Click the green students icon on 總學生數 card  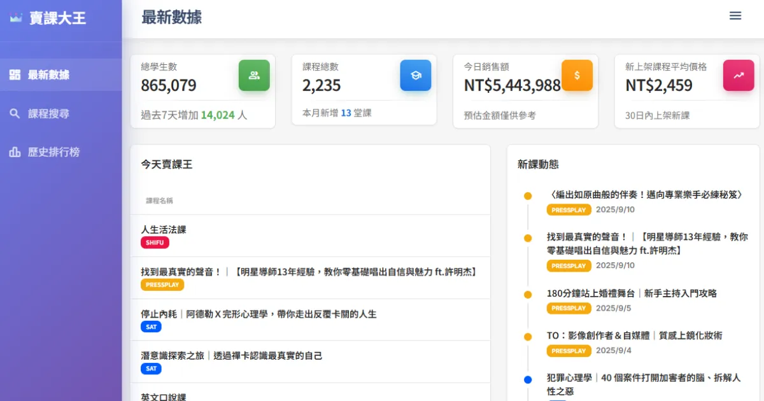(x=254, y=75)
